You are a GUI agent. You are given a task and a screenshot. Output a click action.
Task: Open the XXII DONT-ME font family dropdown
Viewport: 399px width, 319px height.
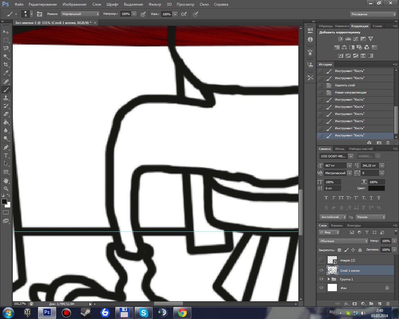click(x=351, y=156)
